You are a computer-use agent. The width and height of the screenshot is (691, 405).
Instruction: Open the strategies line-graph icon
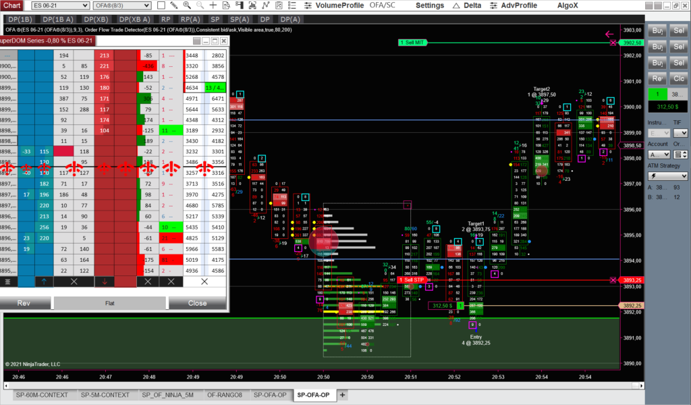265,5
